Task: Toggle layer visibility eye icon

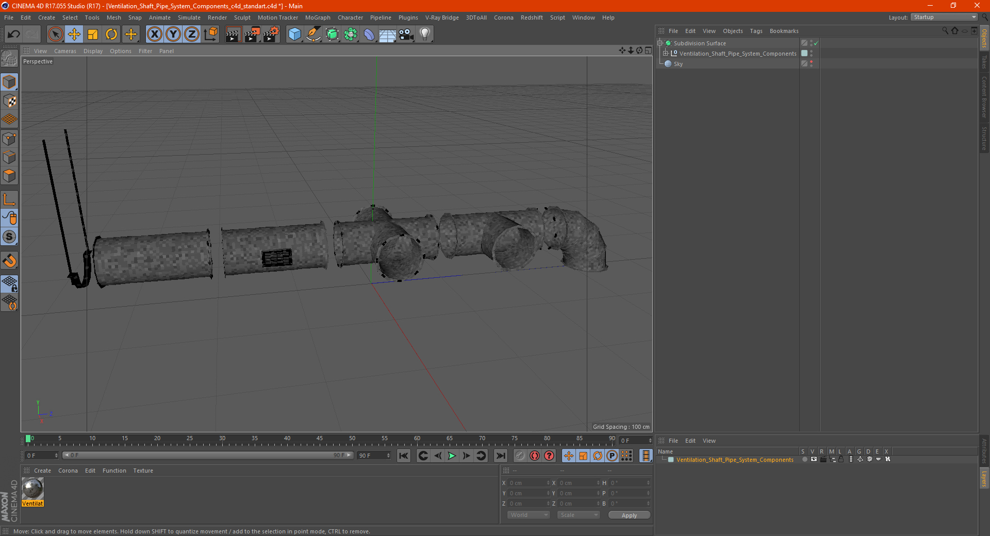Action: pos(814,459)
